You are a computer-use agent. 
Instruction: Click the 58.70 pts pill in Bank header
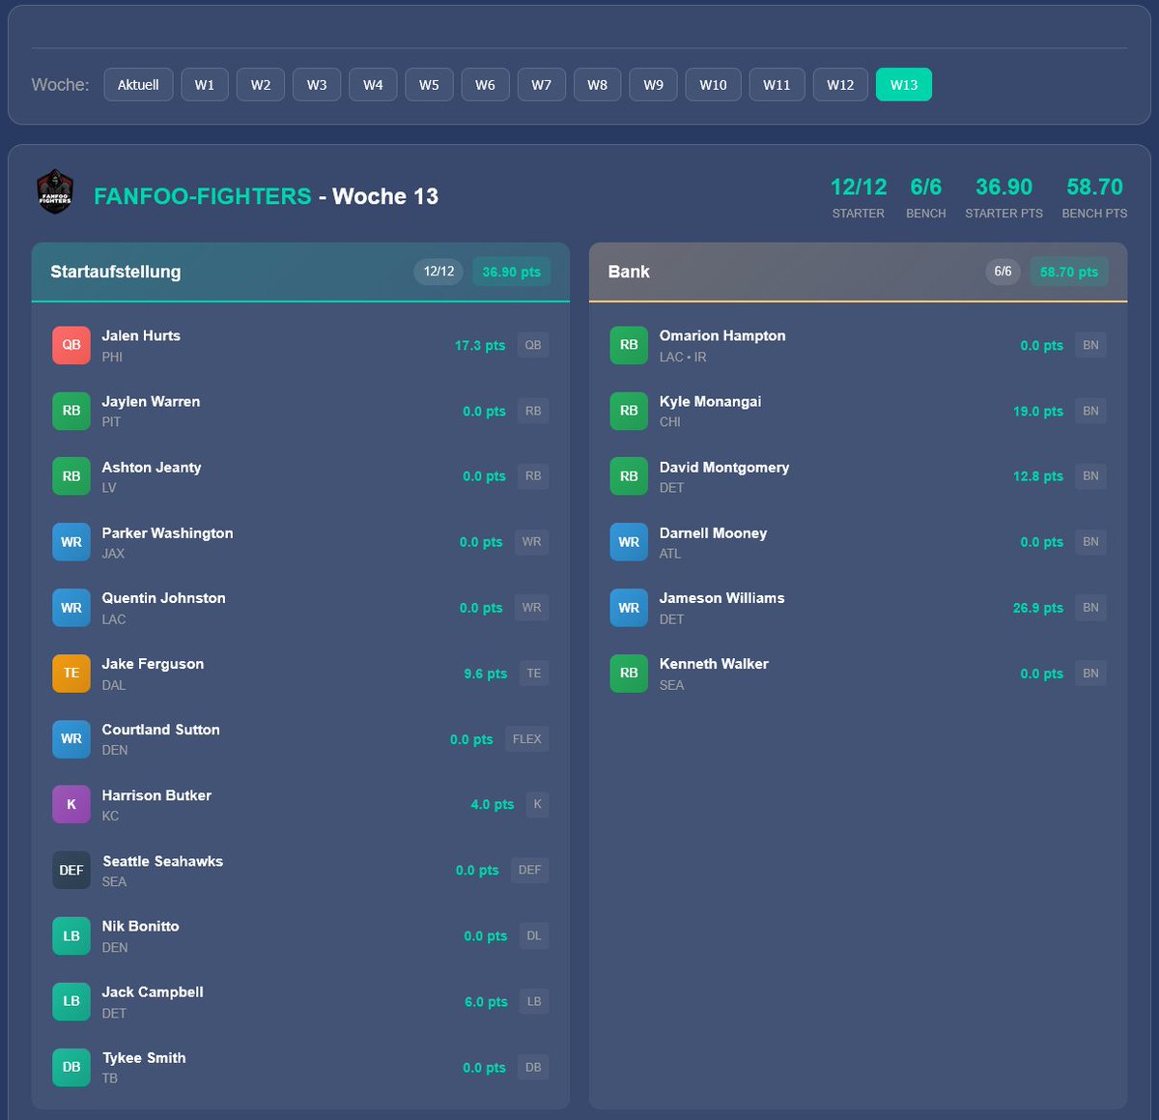pos(1068,272)
